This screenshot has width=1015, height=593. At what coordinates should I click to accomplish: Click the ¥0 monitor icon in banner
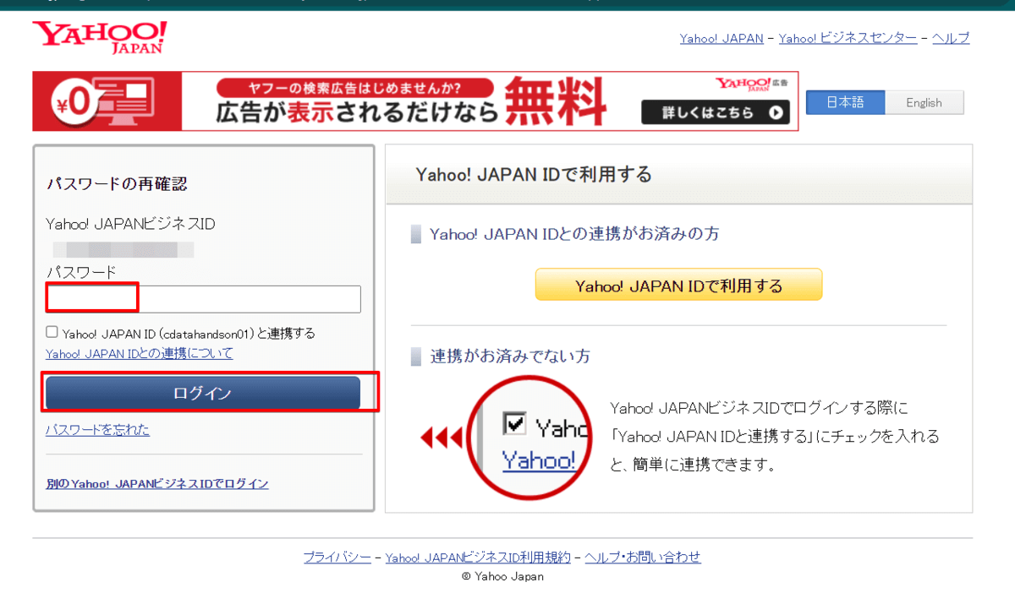point(103,101)
